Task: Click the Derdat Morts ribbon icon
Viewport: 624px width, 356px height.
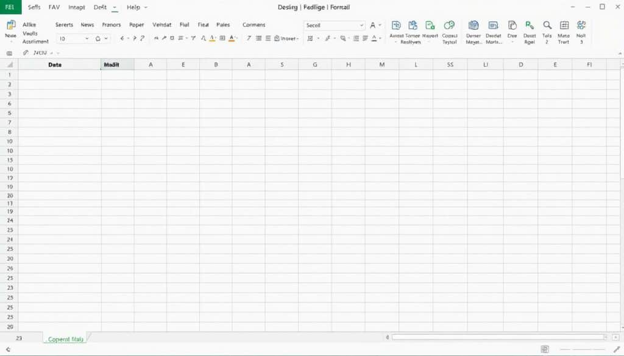Action: coord(493,26)
